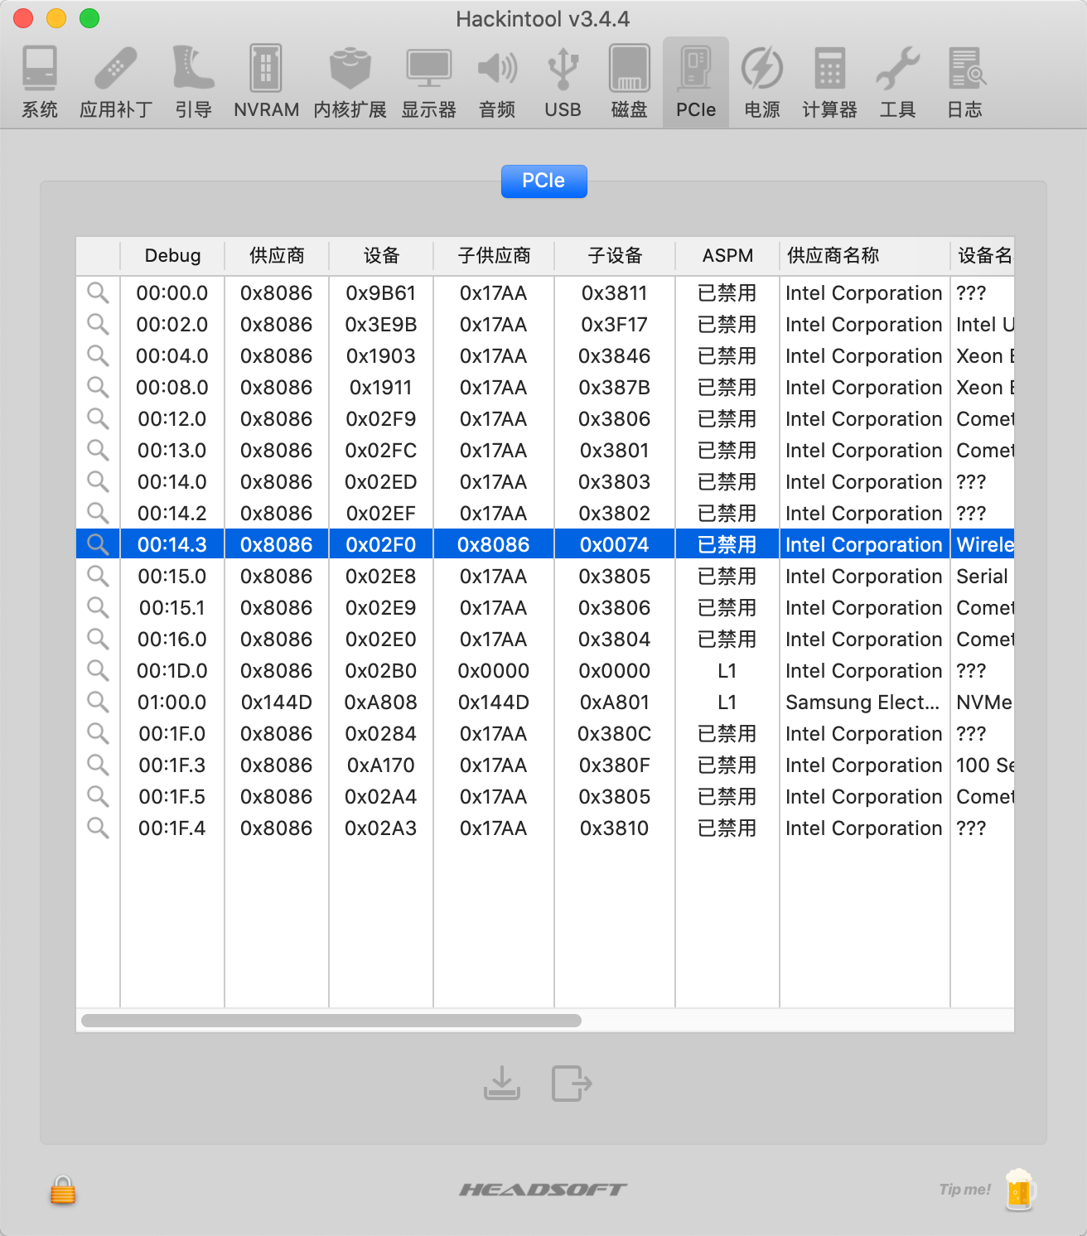The image size is (1087, 1236).
Task: Click the magnifier for device 00:00.0
Action: click(x=98, y=292)
